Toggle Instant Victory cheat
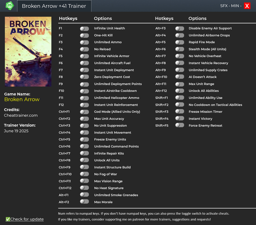This screenshot has width=256, height=225. pyautogui.click(x=180, y=118)
